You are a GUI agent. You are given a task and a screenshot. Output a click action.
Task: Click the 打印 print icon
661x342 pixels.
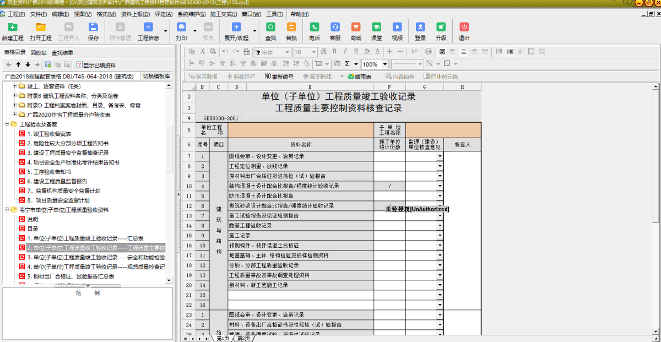pos(181,31)
